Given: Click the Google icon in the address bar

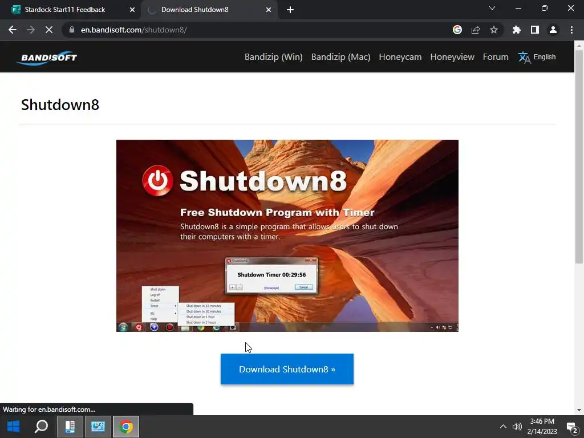Looking at the screenshot, I should (457, 30).
